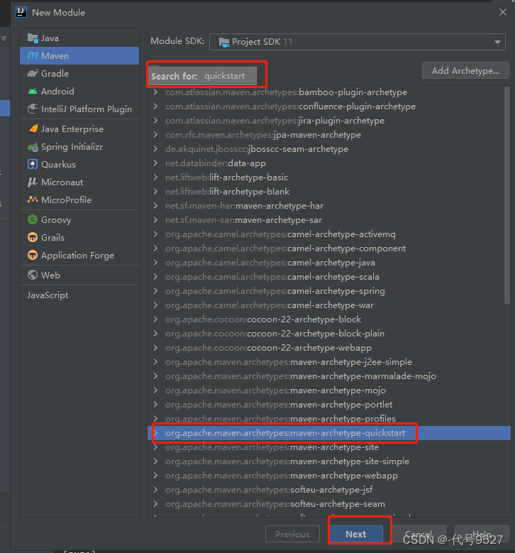Click the Web globe icon

[33, 275]
